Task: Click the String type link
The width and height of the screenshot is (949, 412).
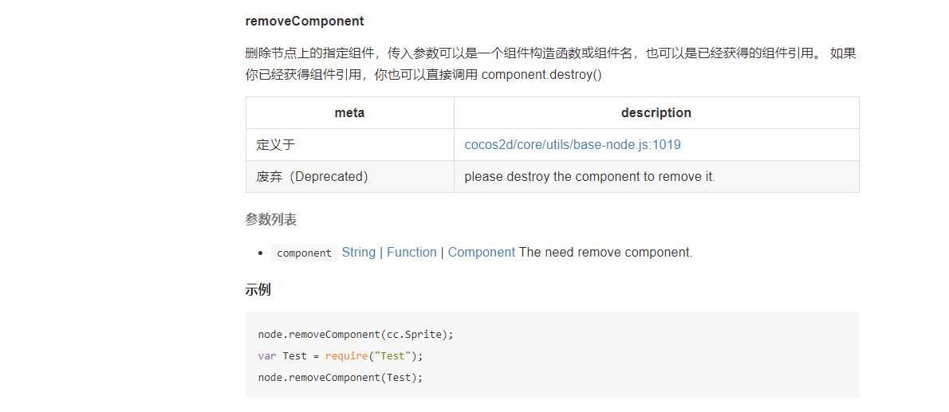Action: pyautogui.click(x=358, y=252)
